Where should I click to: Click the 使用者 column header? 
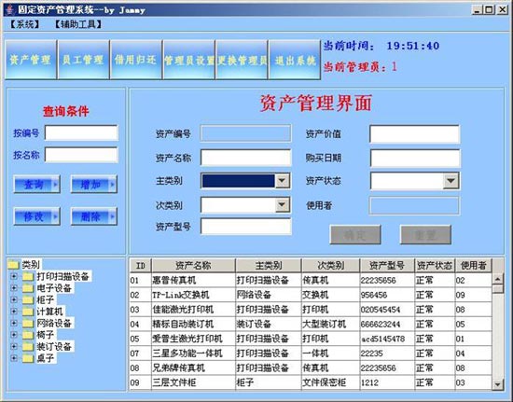click(x=473, y=266)
